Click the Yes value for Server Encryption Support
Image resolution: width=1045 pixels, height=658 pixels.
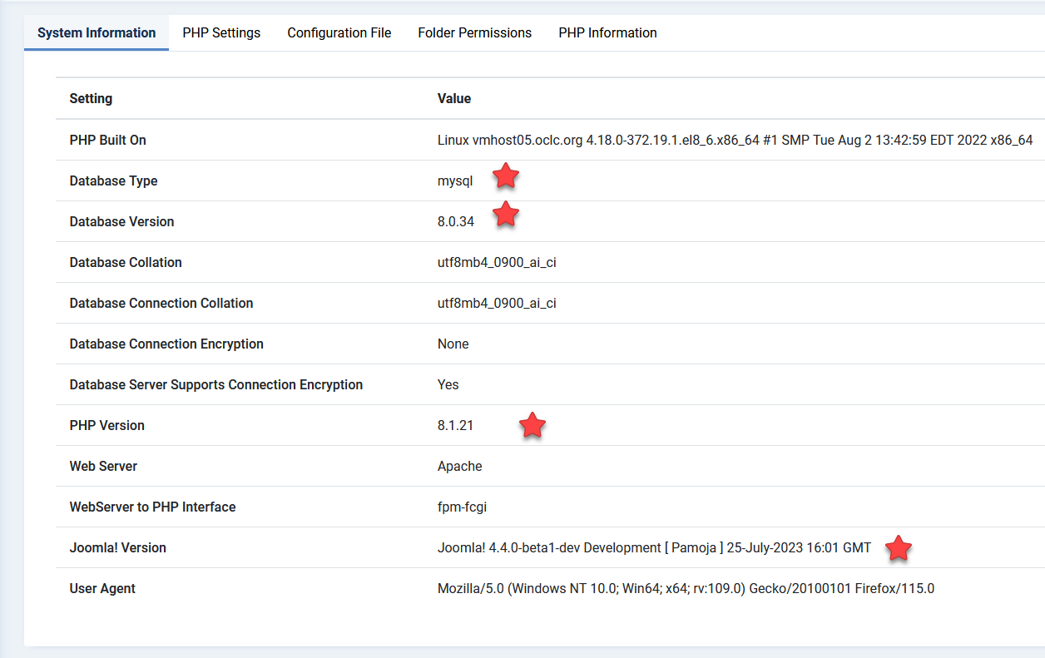448,384
